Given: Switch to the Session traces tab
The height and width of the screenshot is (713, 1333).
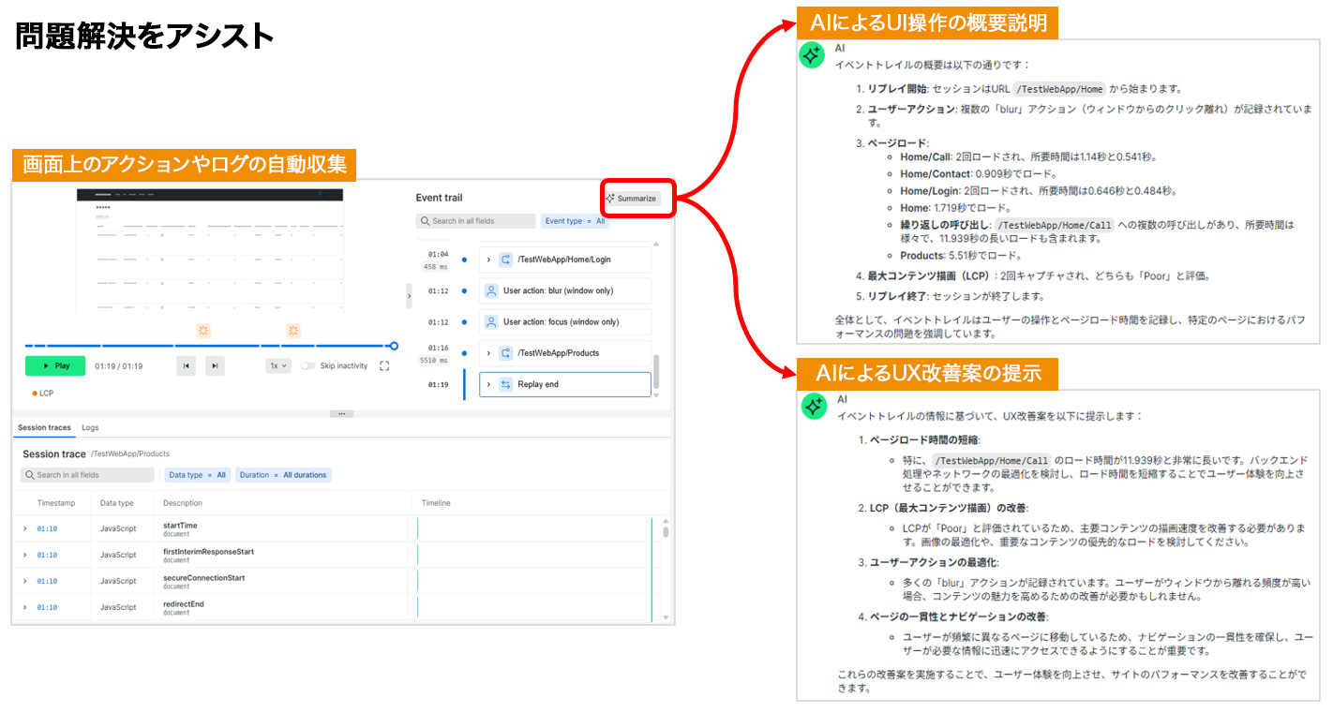Looking at the screenshot, I should pyautogui.click(x=44, y=427).
